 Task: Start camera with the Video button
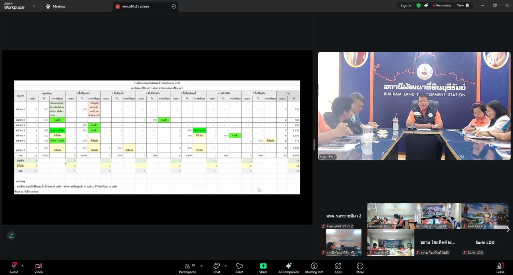38,267
